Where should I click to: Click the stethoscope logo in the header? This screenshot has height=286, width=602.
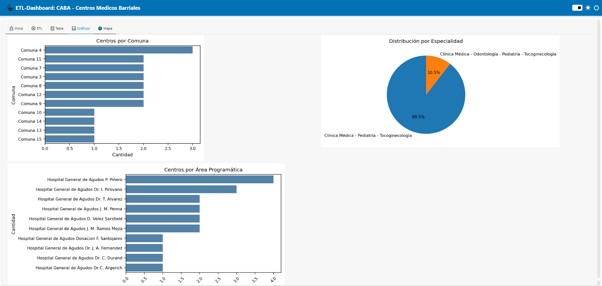pos(10,8)
